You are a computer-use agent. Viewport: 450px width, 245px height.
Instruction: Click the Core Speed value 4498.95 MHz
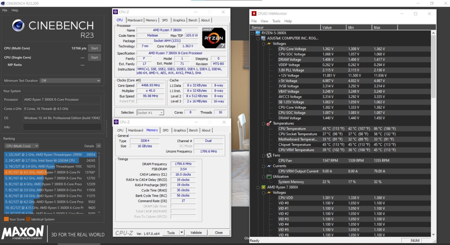click(x=150, y=85)
